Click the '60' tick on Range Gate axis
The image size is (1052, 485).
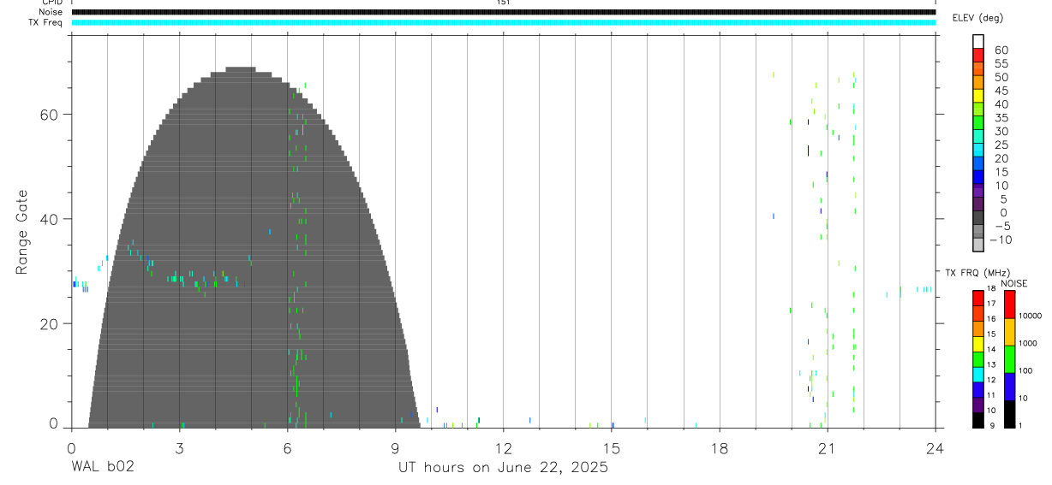(48, 115)
